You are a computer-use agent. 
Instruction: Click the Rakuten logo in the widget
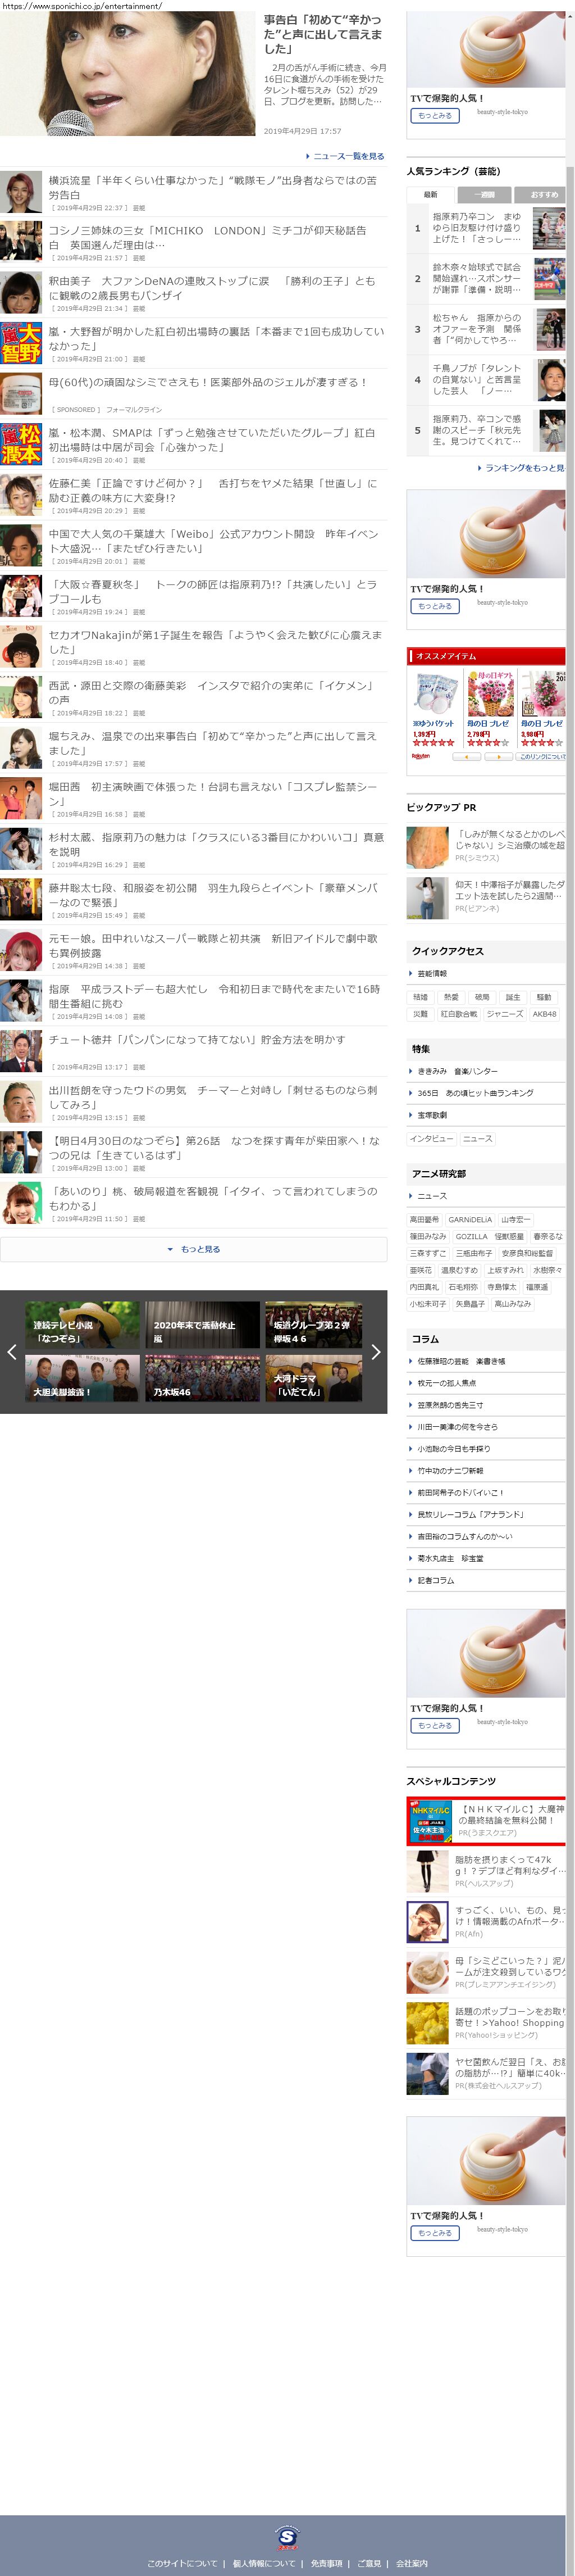click(421, 757)
